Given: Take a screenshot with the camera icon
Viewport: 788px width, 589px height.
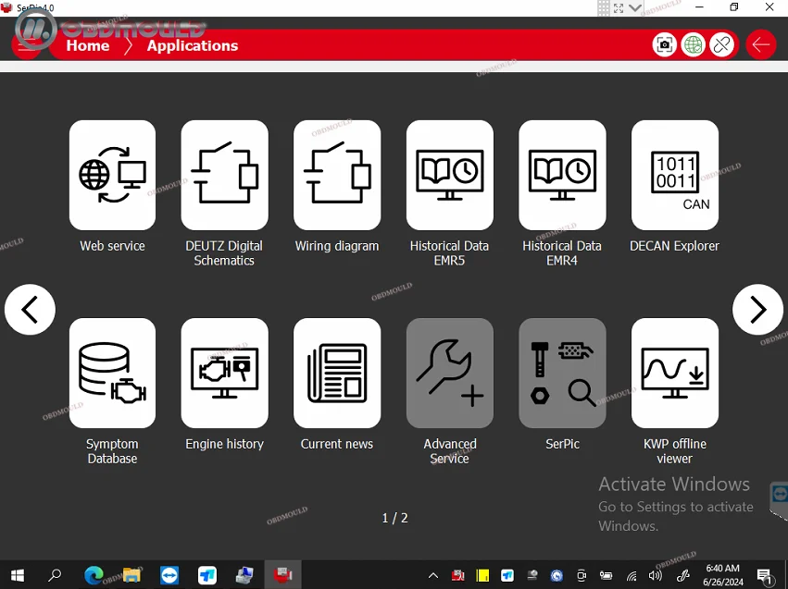Looking at the screenshot, I should click(664, 45).
